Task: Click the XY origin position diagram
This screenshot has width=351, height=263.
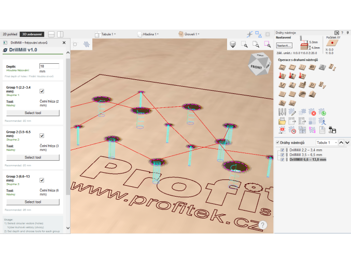Action: (x=332, y=43)
